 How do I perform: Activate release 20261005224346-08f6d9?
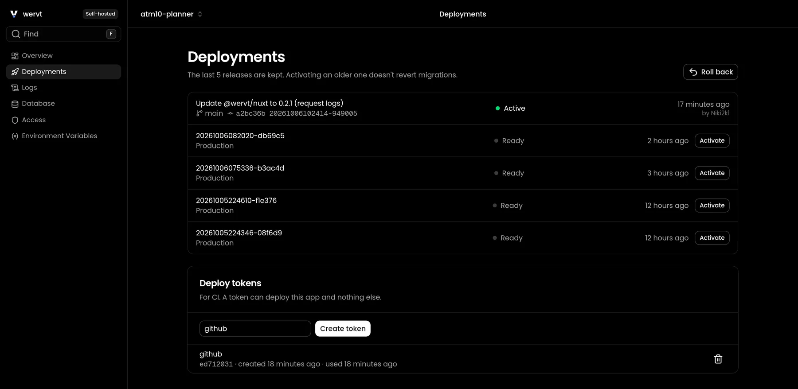click(x=712, y=237)
